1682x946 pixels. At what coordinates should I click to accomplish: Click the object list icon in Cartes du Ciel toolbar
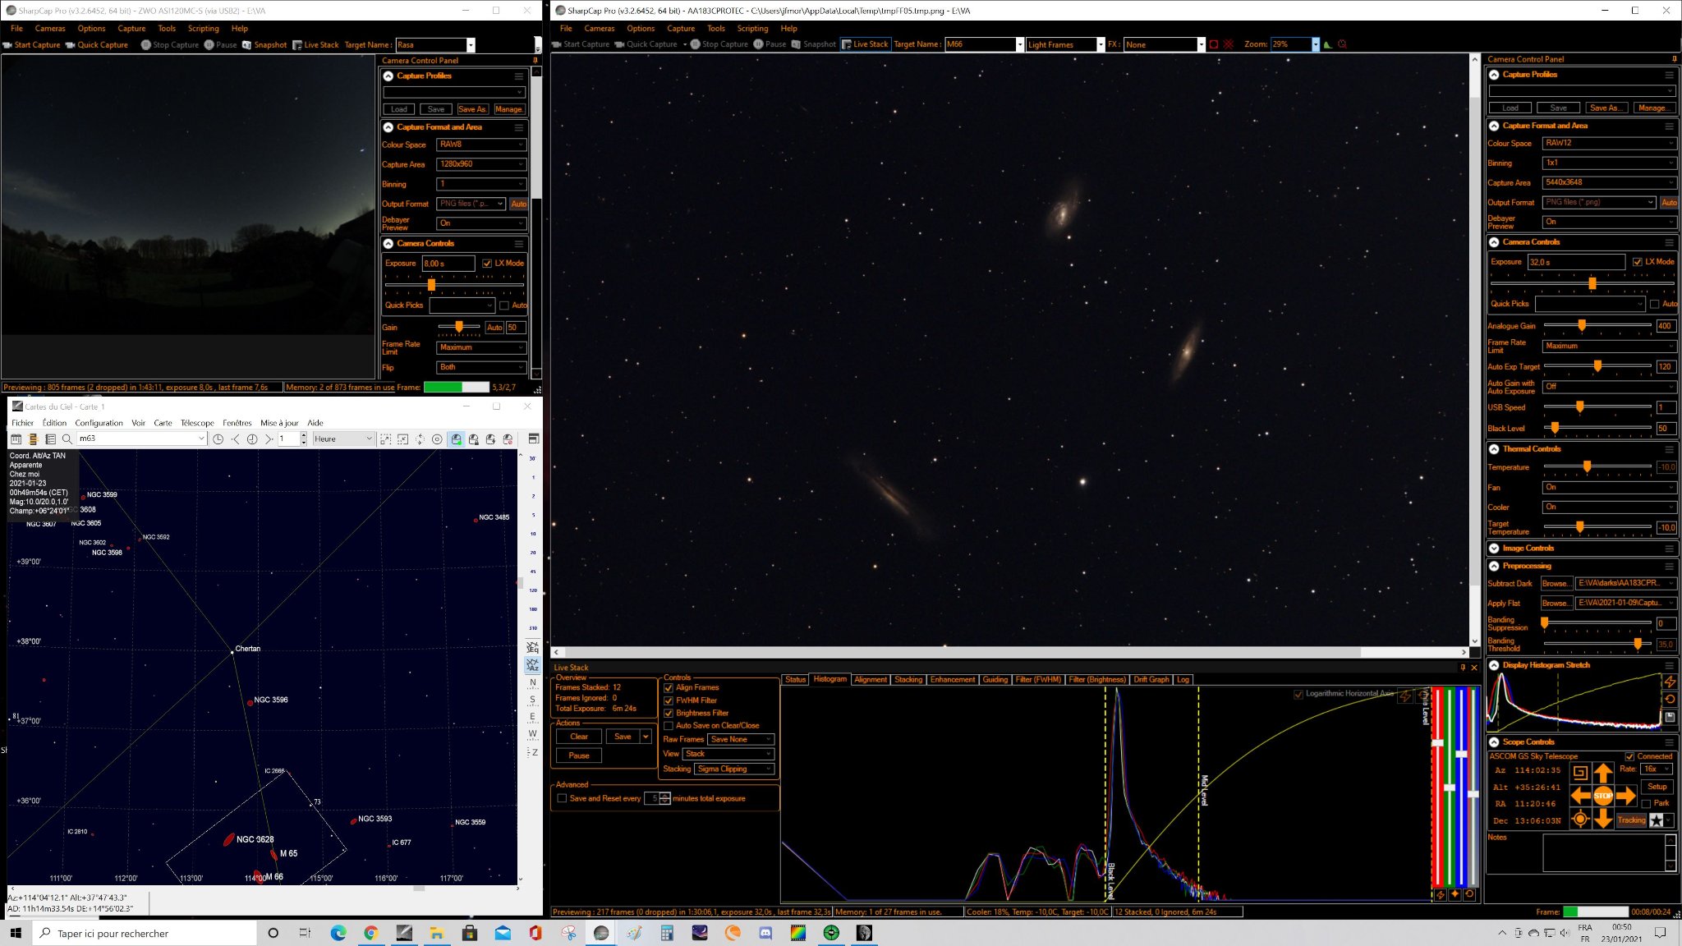50,439
